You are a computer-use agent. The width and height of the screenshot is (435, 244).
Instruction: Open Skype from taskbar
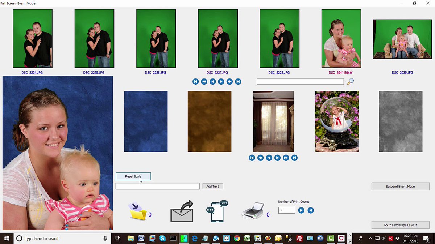[162, 238]
